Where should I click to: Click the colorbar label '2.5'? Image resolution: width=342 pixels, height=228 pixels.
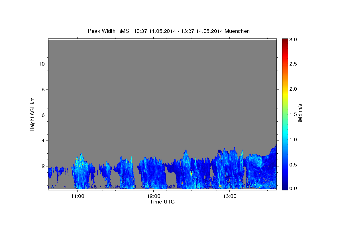(294, 64)
